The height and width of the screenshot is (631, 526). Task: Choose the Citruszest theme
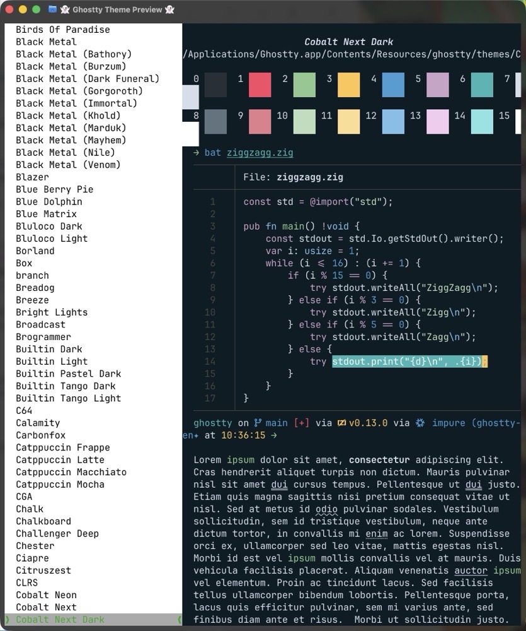(x=43, y=570)
